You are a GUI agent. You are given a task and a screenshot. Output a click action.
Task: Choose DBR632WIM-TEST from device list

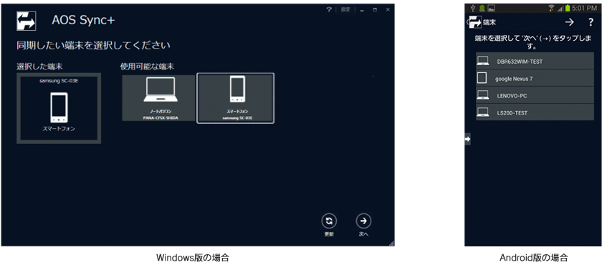(535, 61)
